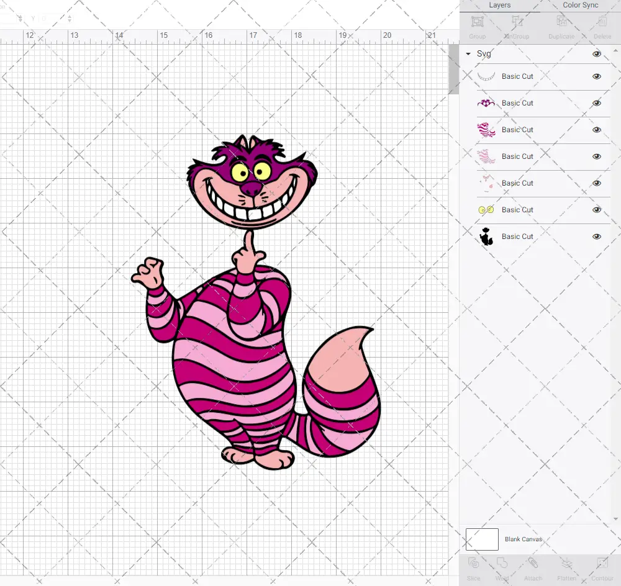Hide the light pink stripes Basic Cut layer

pyautogui.click(x=596, y=156)
